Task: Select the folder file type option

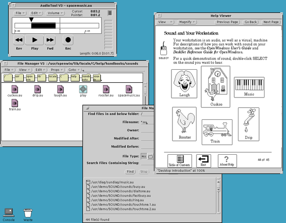Action: (x=150, y=157)
